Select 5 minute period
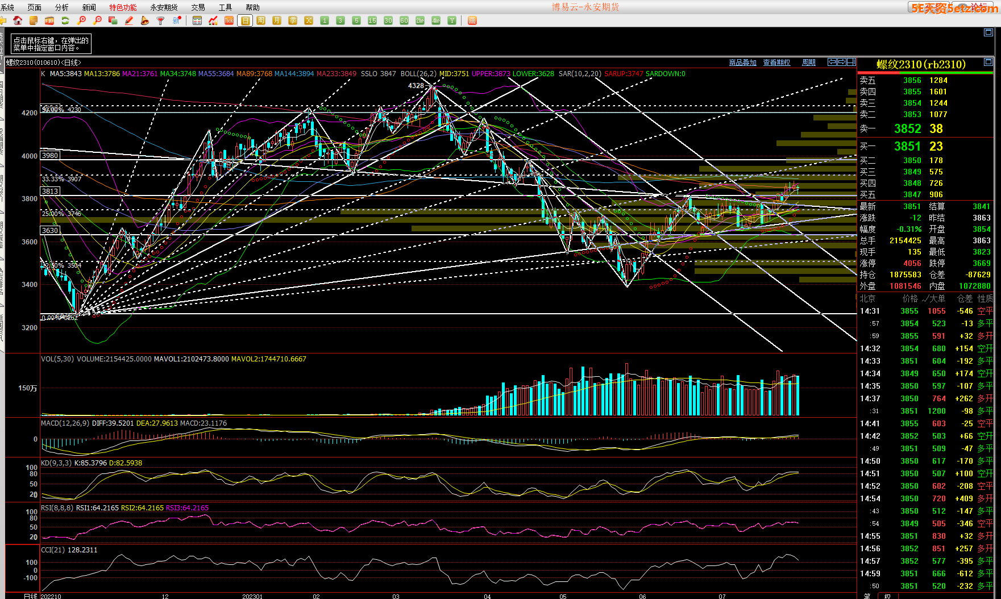 (356, 20)
